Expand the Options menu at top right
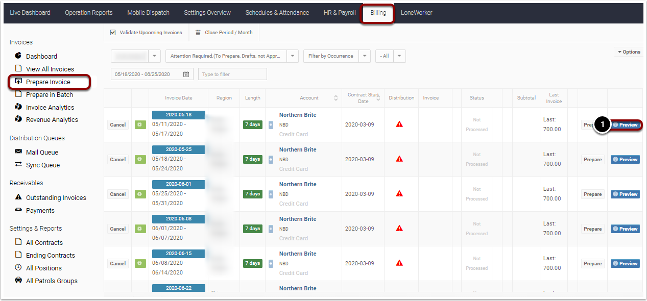 pyautogui.click(x=629, y=52)
